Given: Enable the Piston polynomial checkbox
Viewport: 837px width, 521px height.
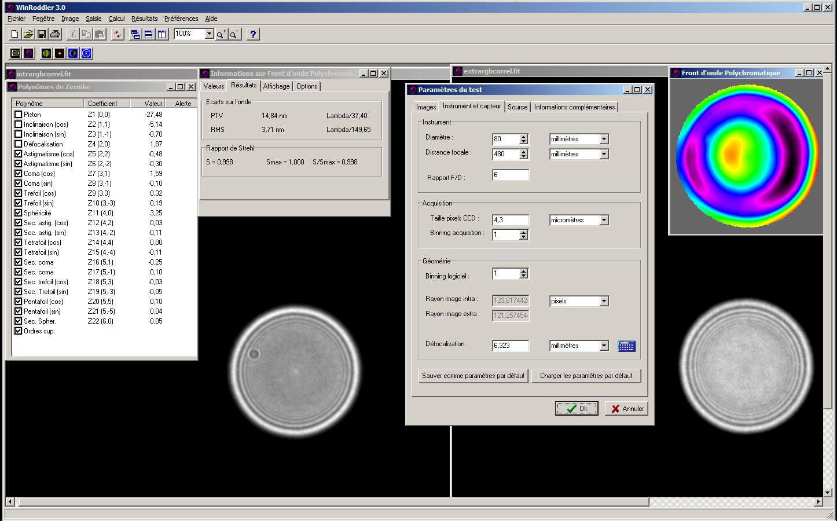Looking at the screenshot, I should 19,115.
